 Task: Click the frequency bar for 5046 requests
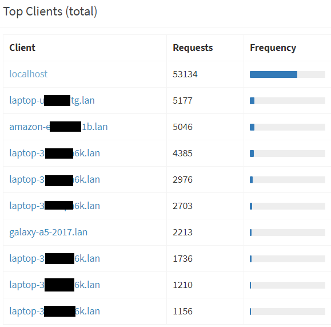click(x=288, y=127)
